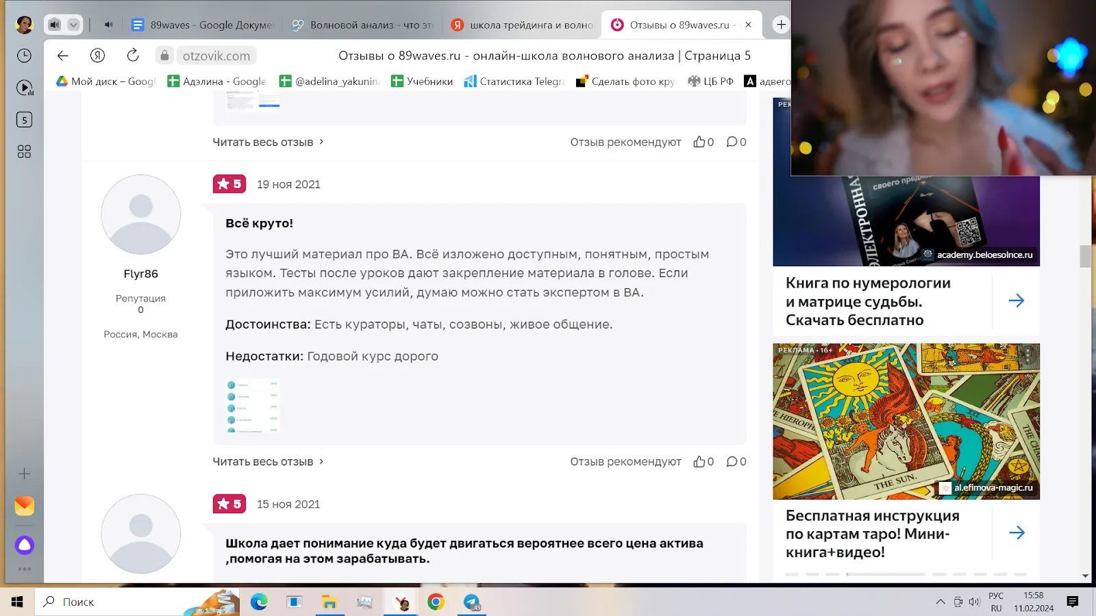Open sidebar tab counter showing 5
This screenshot has width=1096, height=616.
click(x=24, y=120)
